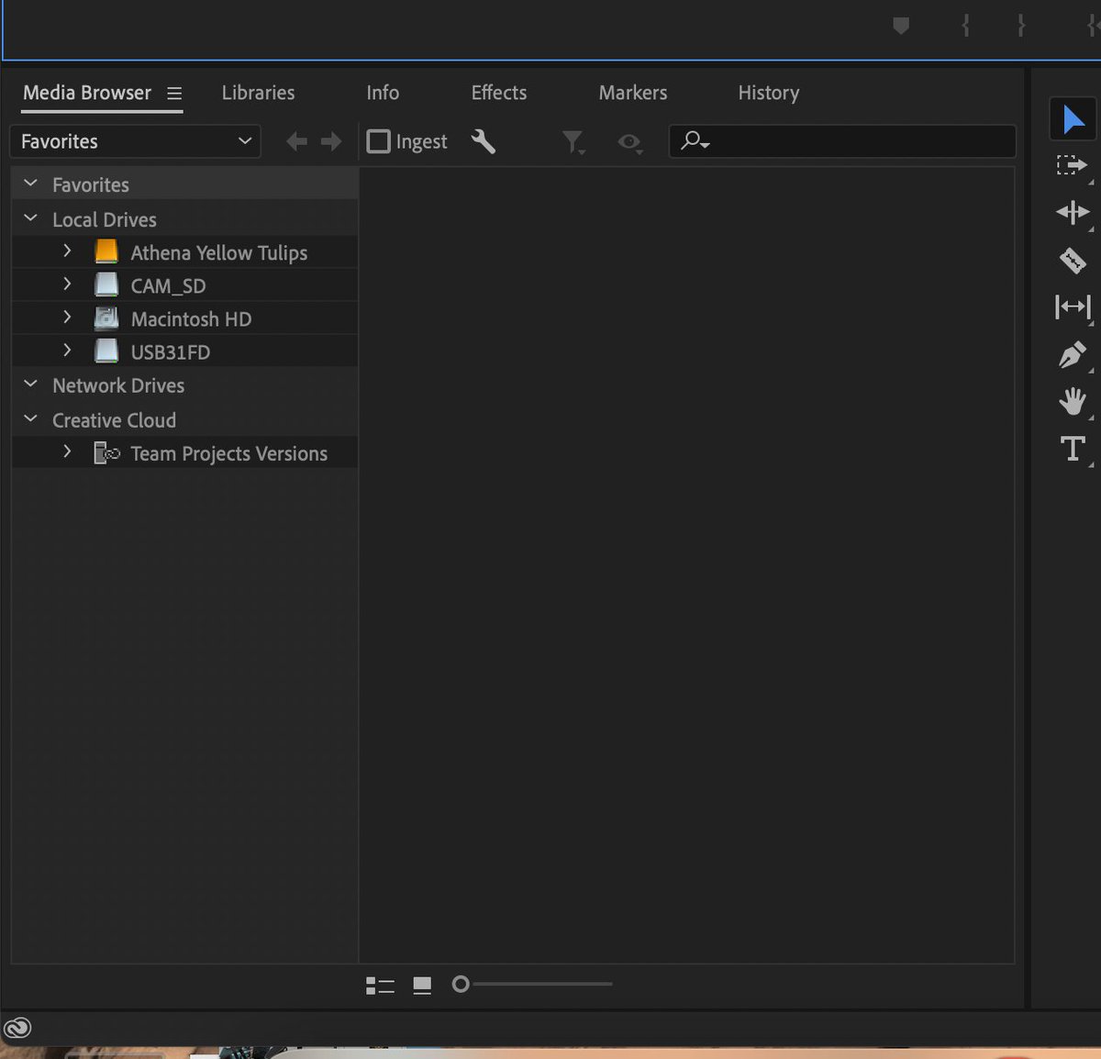The image size is (1101, 1059).
Task: Select the CAM_SD drive row
Action: 184,285
